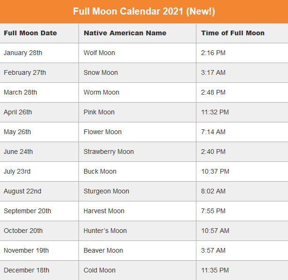
Task: Click the Full Moon Calendar 2021 title
Action: point(144,11)
